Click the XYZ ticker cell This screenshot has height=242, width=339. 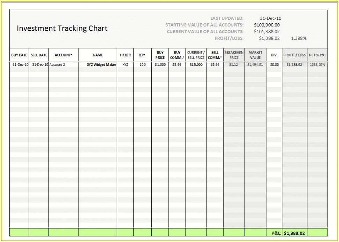coord(125,65)
